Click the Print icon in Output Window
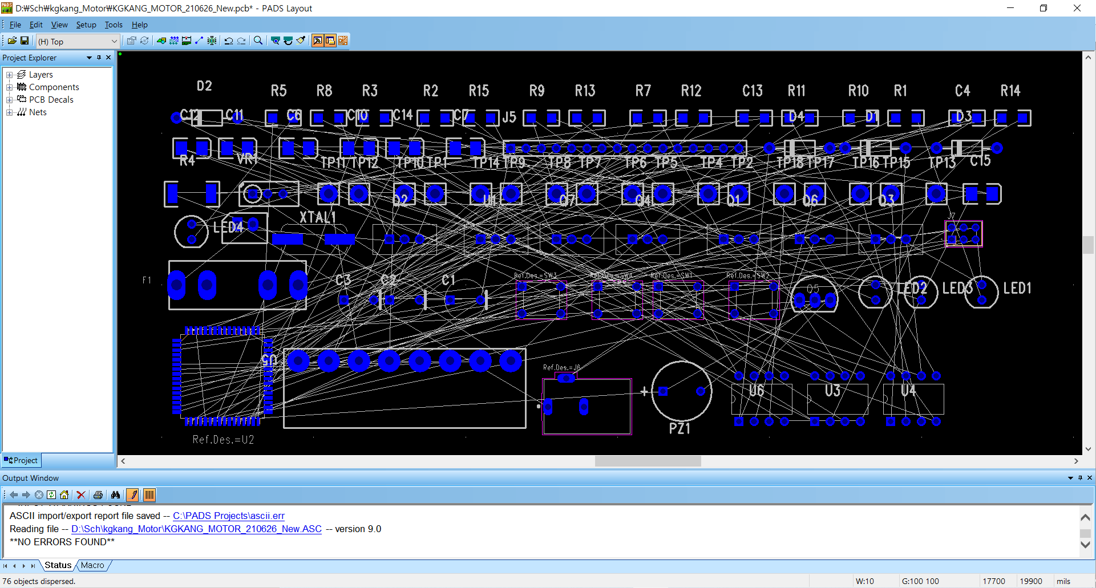The height and width of the screenshot is (588, 1096). point(98,495)
